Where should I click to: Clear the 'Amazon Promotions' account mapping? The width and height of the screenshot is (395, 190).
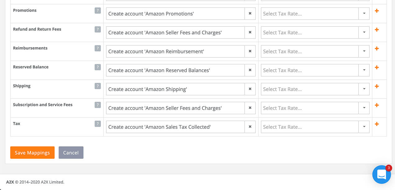pyautogui.click(x=250, y=14)
